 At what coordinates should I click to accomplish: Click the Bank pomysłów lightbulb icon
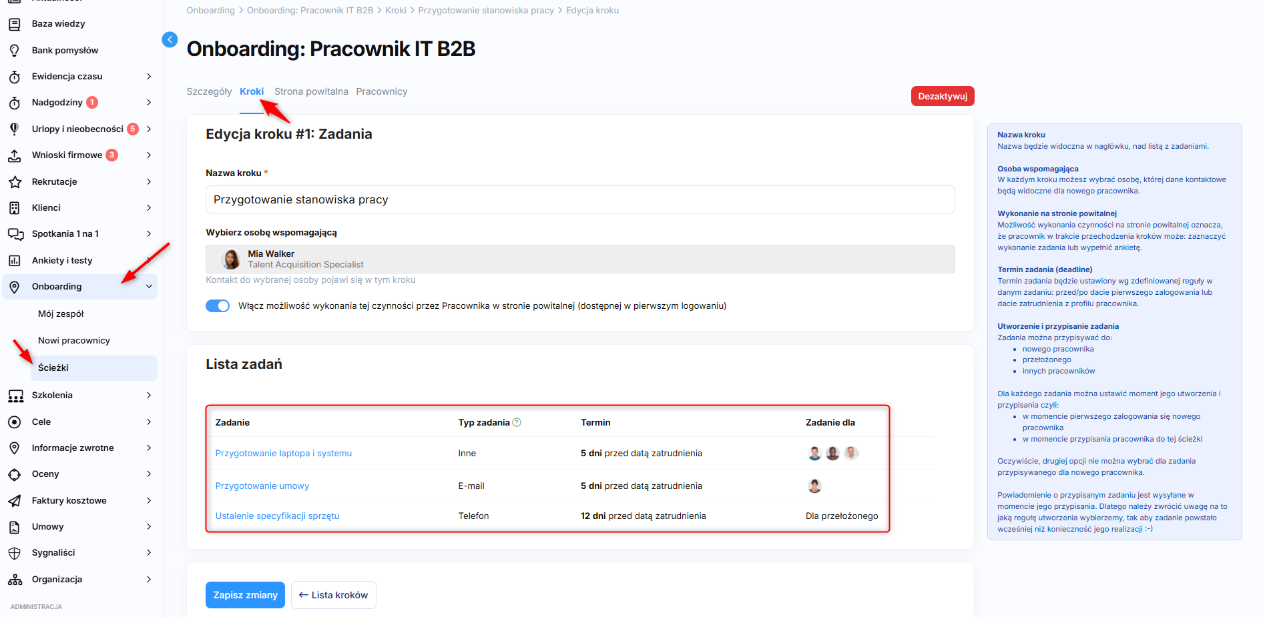point(15,51)
